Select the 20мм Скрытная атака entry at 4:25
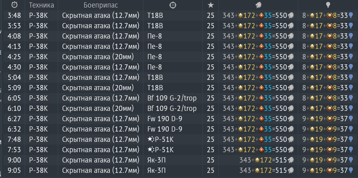The height and width of the screenshot is (178, 358). [98, 57]
